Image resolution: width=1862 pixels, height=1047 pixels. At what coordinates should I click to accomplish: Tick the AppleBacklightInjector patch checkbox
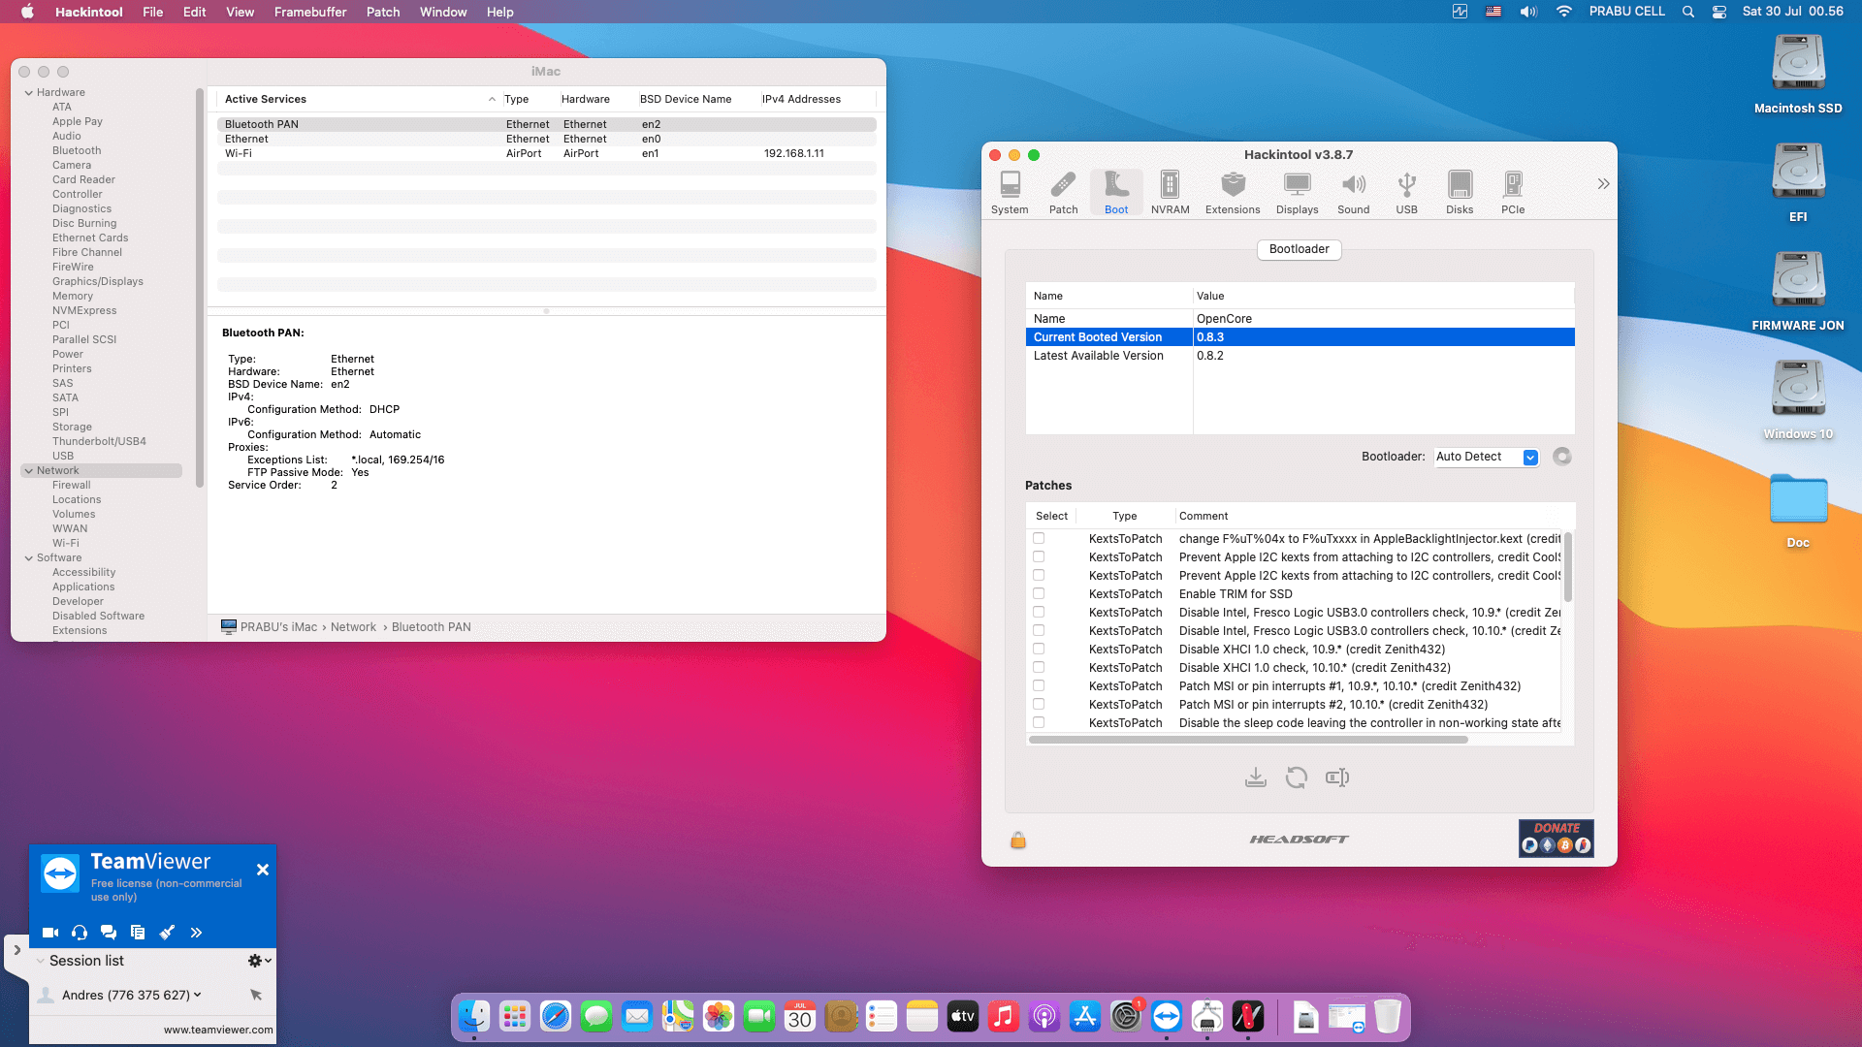(x=1039, y=538)
